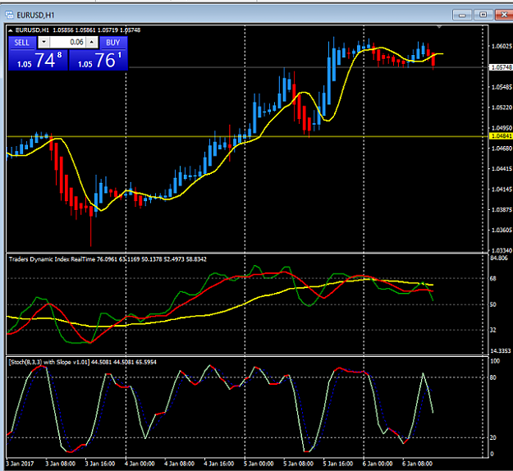Image resolution: width=513 pixels, height=471 pixels.
Task: Click the 4 Jan 00:00 time axis label
Action: (140, 464)
